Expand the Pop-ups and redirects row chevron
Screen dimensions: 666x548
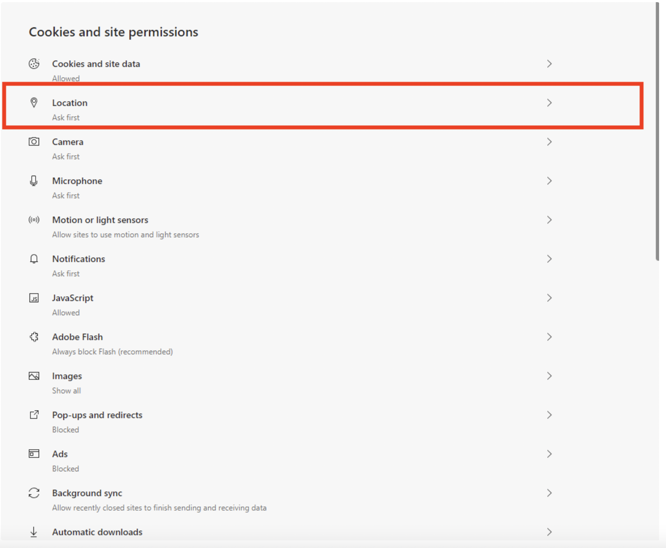pos(549,415)
